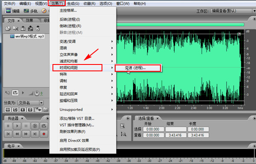
Task: Click the small play arrow in file panel
Action: point(23,93)
